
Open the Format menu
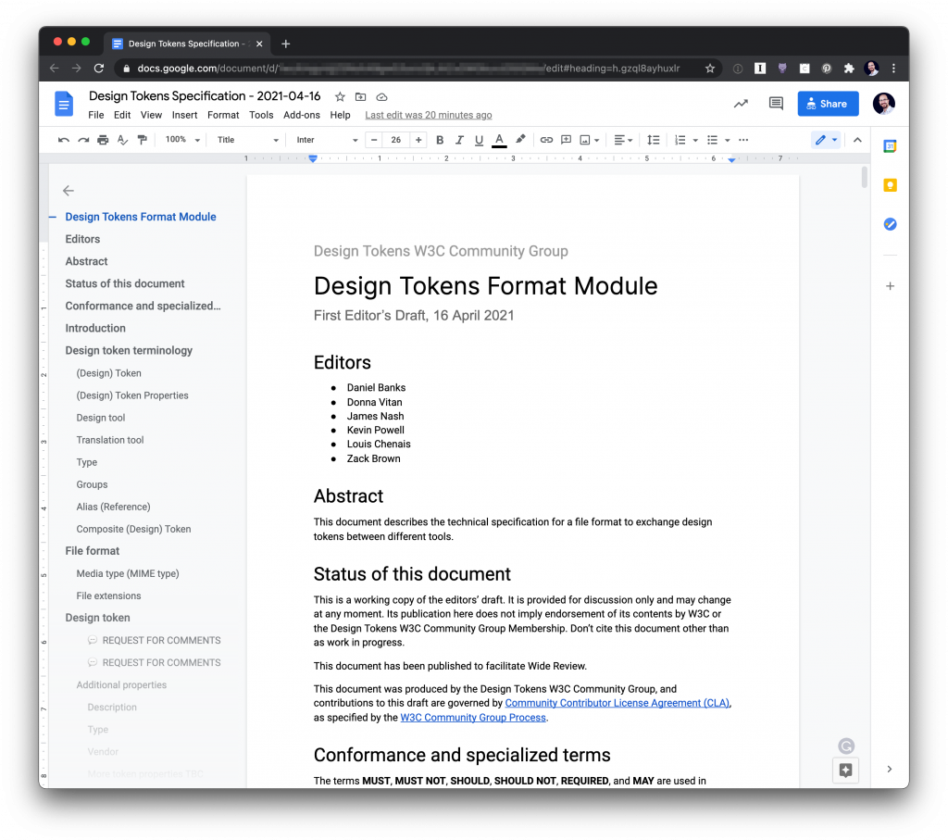(x=223, y=115)
